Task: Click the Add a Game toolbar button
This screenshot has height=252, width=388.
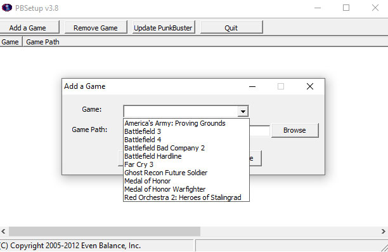Action: pyautogui.click(x=29, y=27)
